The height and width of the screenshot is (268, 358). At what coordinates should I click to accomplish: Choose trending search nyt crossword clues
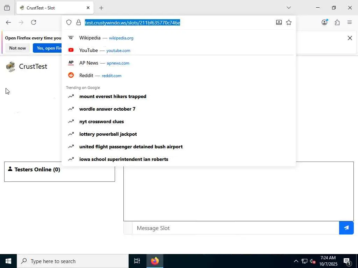[179, 121]
